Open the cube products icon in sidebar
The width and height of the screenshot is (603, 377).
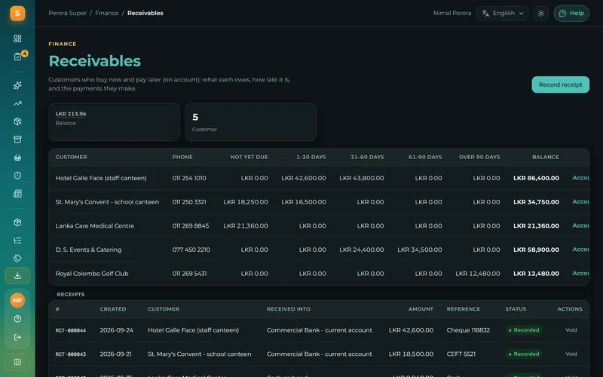point(17,222)
